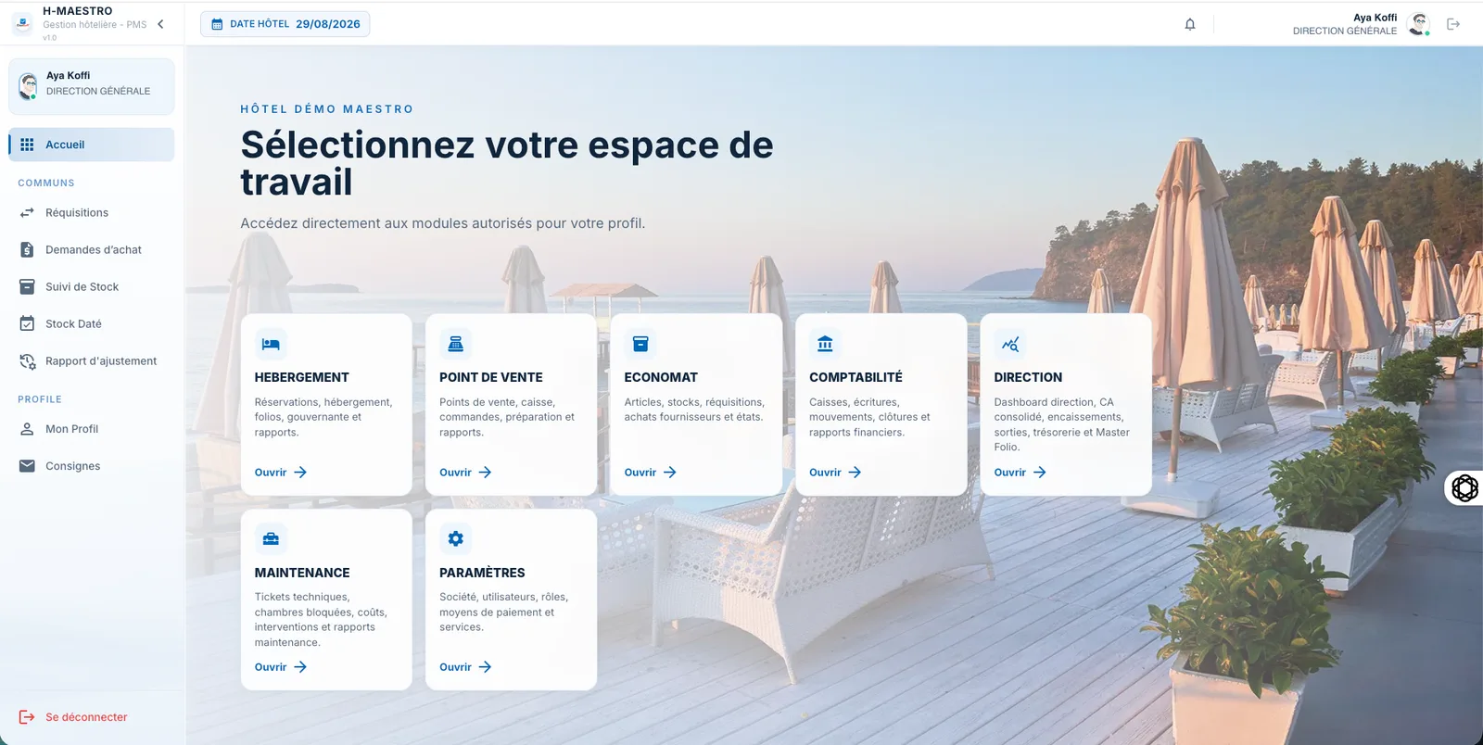Click the Direction analytics icon
Image resolution: width=1483 pixels, height=745 pixels.
click(1010, 344)
